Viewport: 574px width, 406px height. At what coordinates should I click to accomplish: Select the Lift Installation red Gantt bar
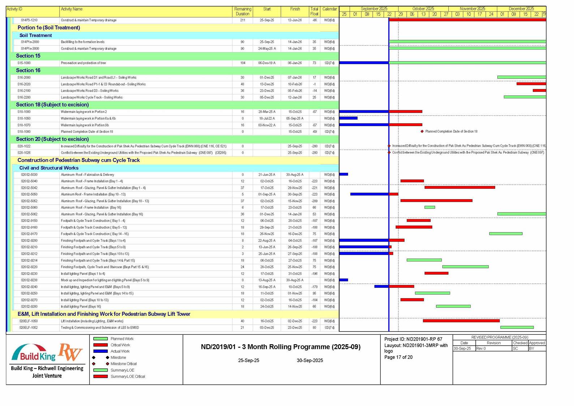(x=461, y=321)
